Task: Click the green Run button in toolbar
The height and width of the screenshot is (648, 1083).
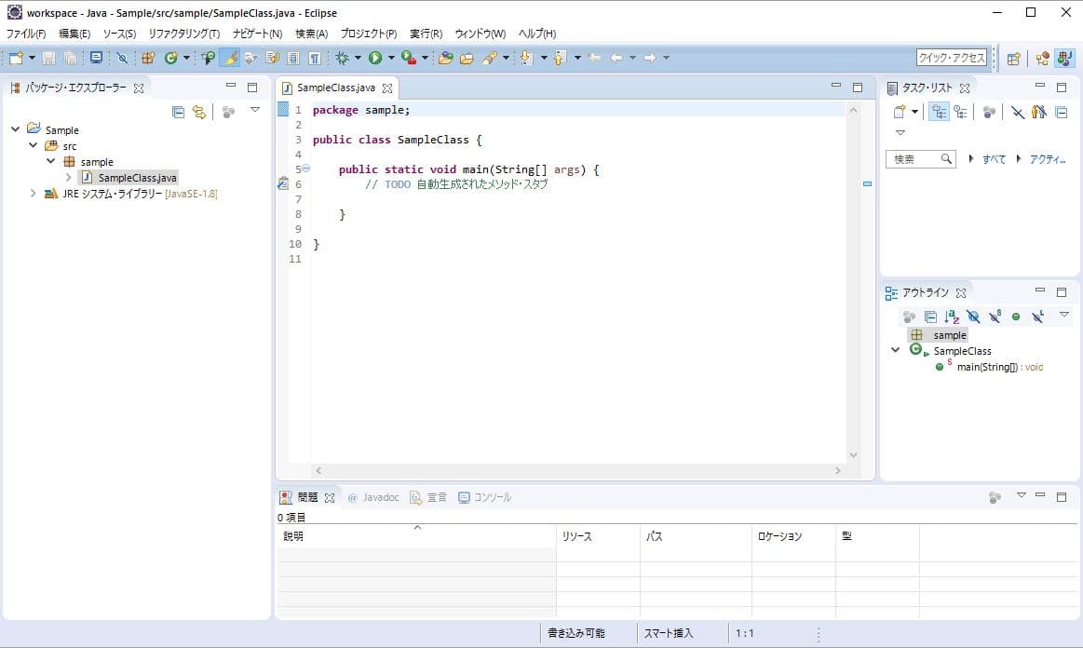Action: (374, 58)
